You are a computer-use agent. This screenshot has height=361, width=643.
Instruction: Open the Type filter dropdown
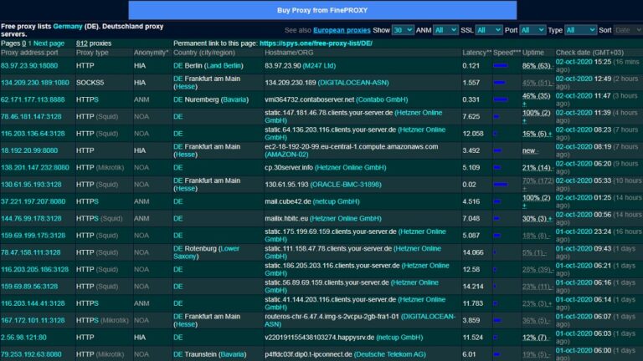(x=580, y=30)
